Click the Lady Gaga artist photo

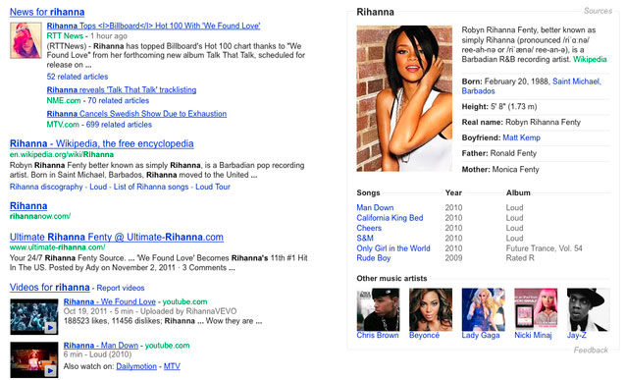(x=483, y=310)
